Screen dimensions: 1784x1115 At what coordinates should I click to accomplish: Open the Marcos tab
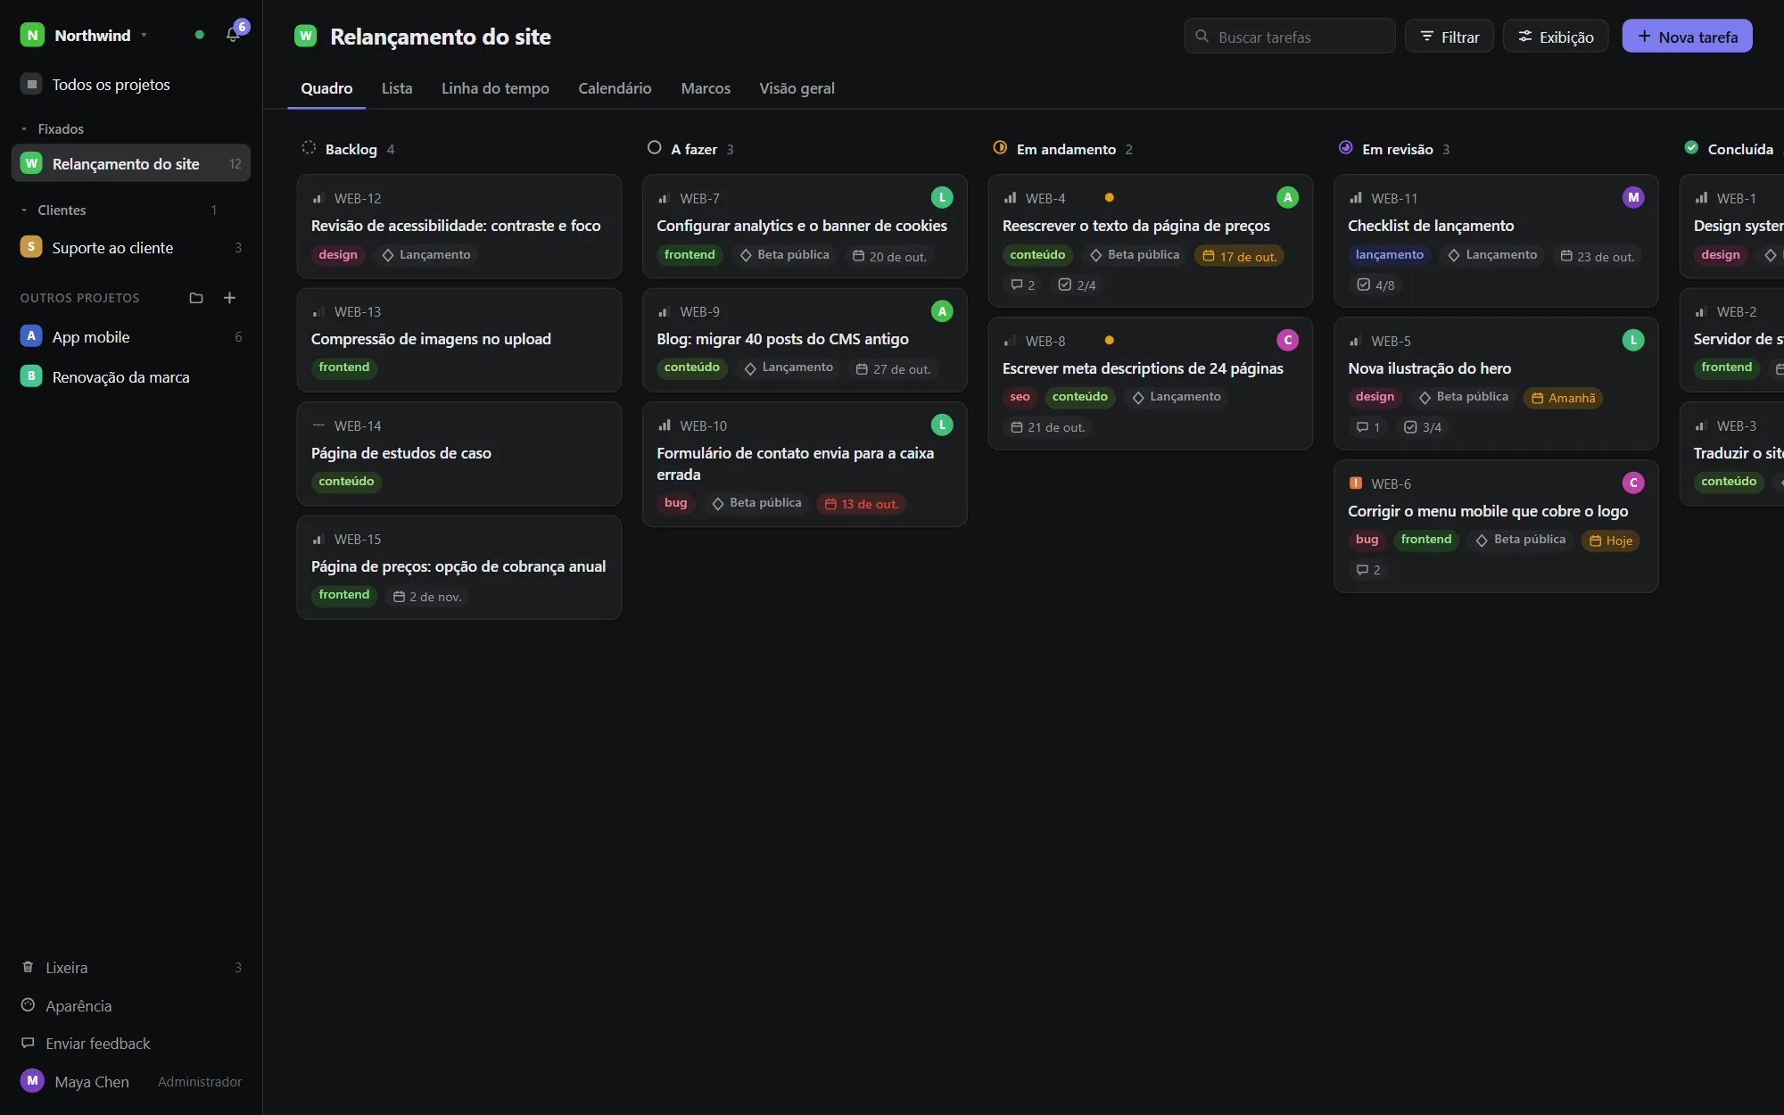tap(706, 88)
